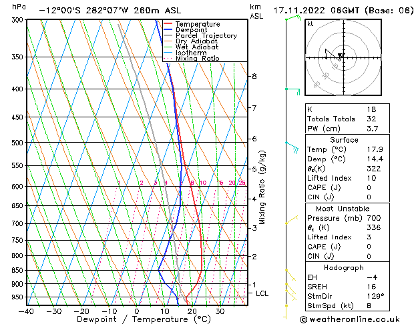This screenshot has height=324, width=420.
Task: Click the Temperature legend entry
Action: pyautogui.click(x=198, y=24)
